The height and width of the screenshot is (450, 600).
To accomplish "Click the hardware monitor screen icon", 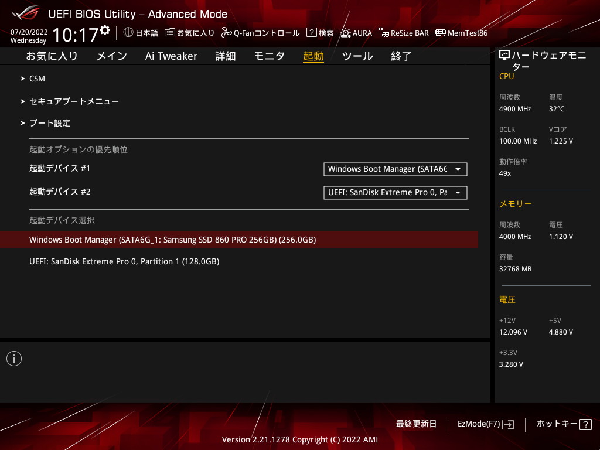I will [504, 56].
